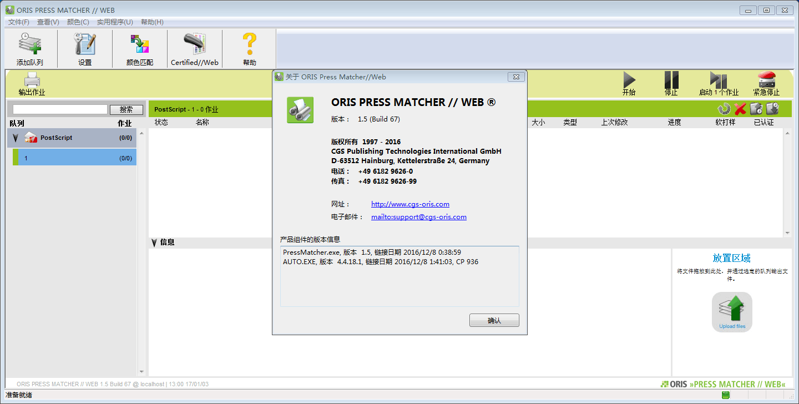This screenshot has height=404, width=799.
Task: Click the (0/0) count on the PostScript row
Action: pos(126,138)
